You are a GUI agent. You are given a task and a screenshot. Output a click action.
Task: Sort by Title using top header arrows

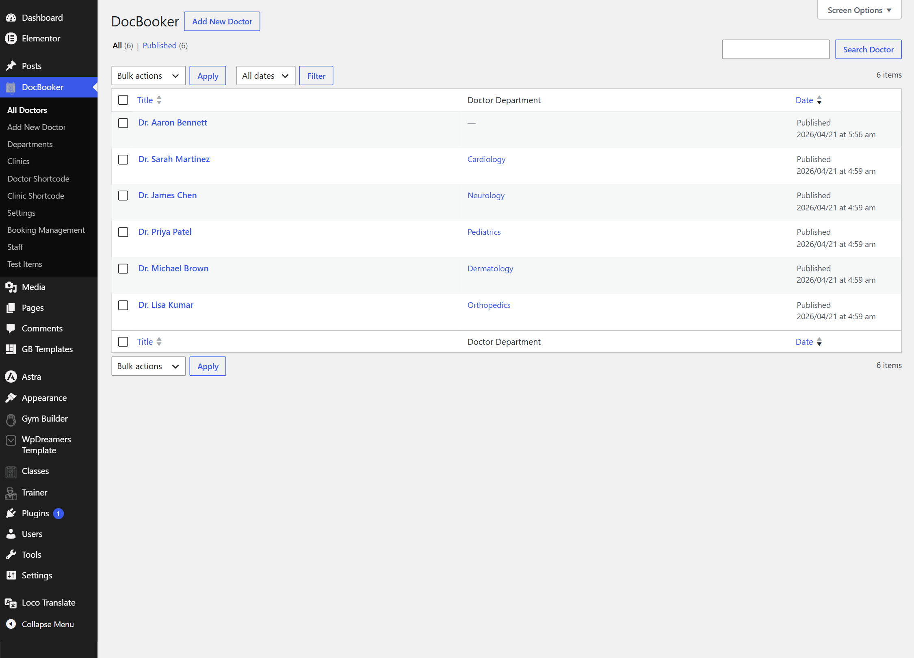(x=159, y=100)
